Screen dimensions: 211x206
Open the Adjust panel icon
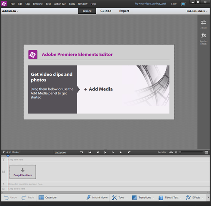click(203, 24)
